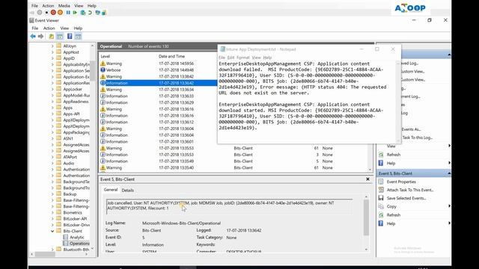Click the Analytic log icon under Bits-Client
This screenshot has width=479, height=269.
click(x=66, y=237)
